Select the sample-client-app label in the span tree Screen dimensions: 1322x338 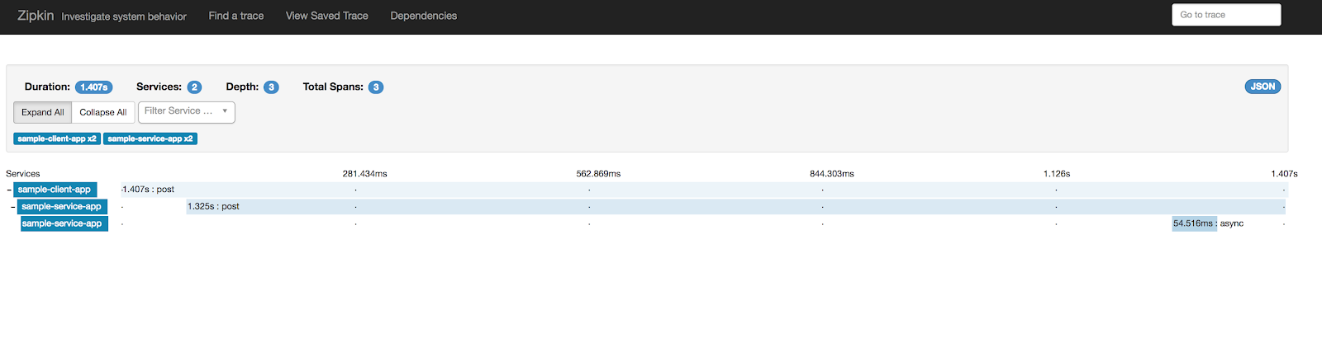click(x=55, y=190)
